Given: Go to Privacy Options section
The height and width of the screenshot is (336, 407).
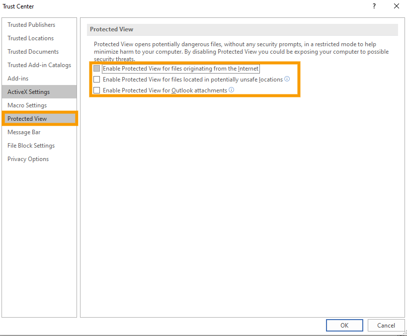Looking at the screenshot, I should tap(28, 159).
